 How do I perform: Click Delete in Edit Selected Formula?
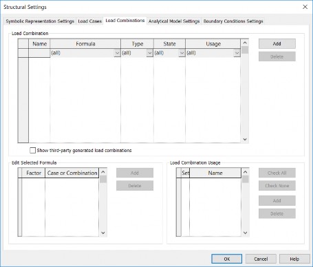click(135, 186)
